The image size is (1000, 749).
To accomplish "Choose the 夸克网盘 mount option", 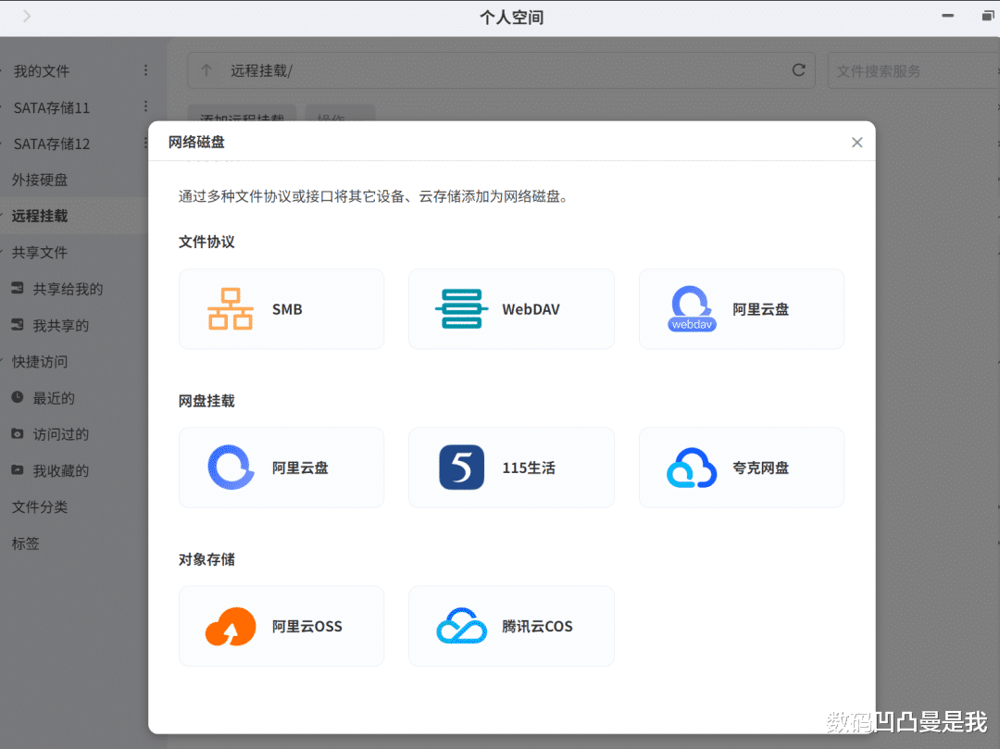I will [x=742, y=468].
